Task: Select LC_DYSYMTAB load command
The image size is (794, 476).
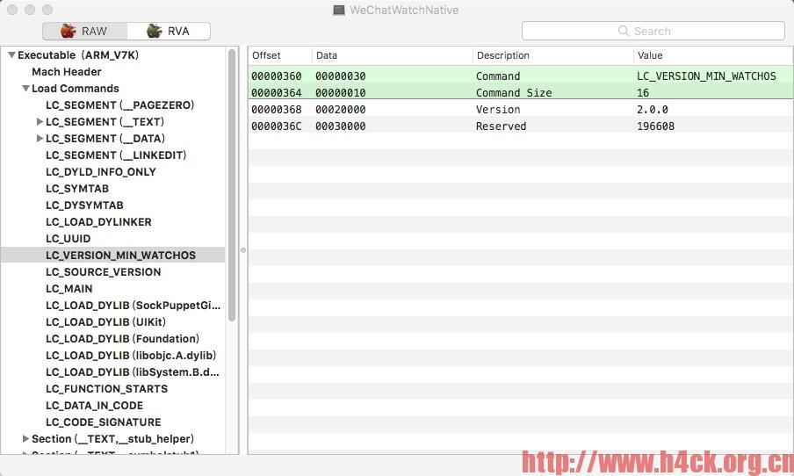Action: tap(84, 206)
